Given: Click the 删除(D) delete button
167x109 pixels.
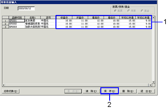Looking at the screenshot, I should point(128,91).
